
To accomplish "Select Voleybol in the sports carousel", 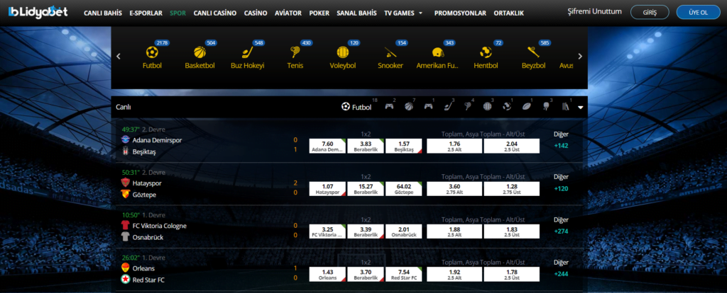I will (x=343, y=57).
